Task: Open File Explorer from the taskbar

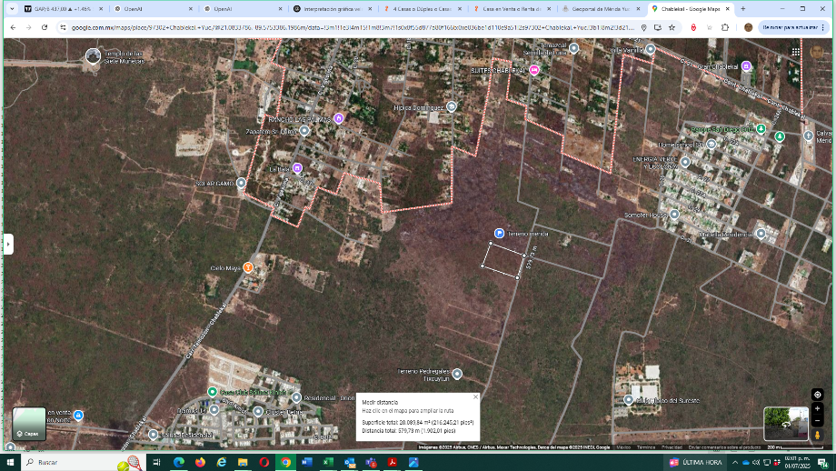Action: (x=243, y=463)
